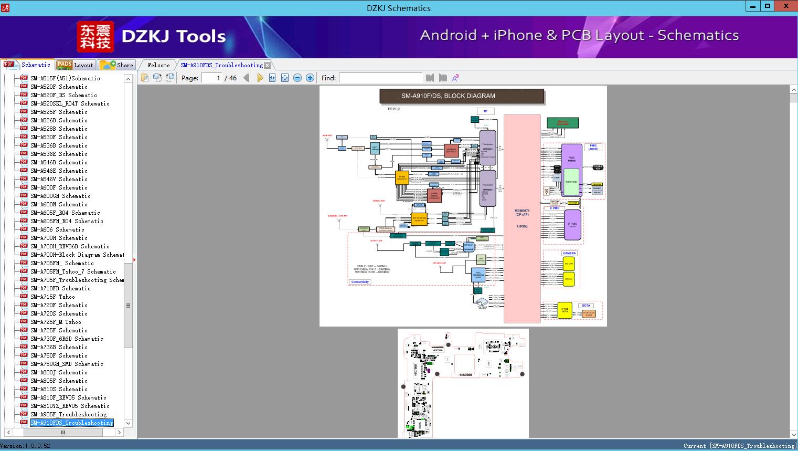Open SM-A605FN_R04 Schematic
The image size is (798, 451).
(x=67, y=221)
